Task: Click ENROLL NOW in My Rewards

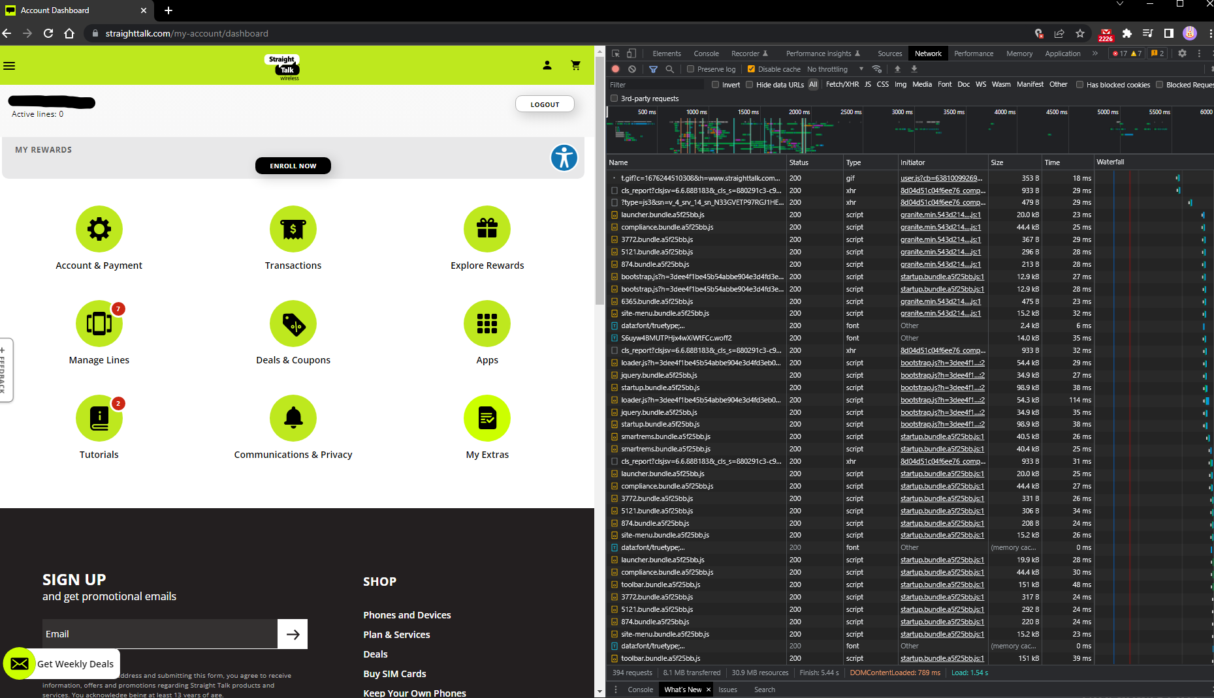Action: click(293, 166)
